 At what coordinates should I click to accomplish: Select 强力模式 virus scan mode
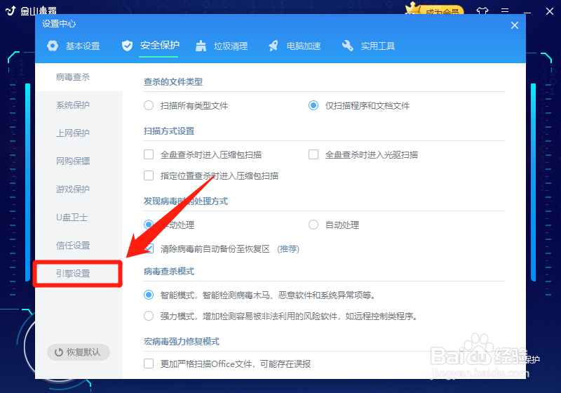coord(149,316)
